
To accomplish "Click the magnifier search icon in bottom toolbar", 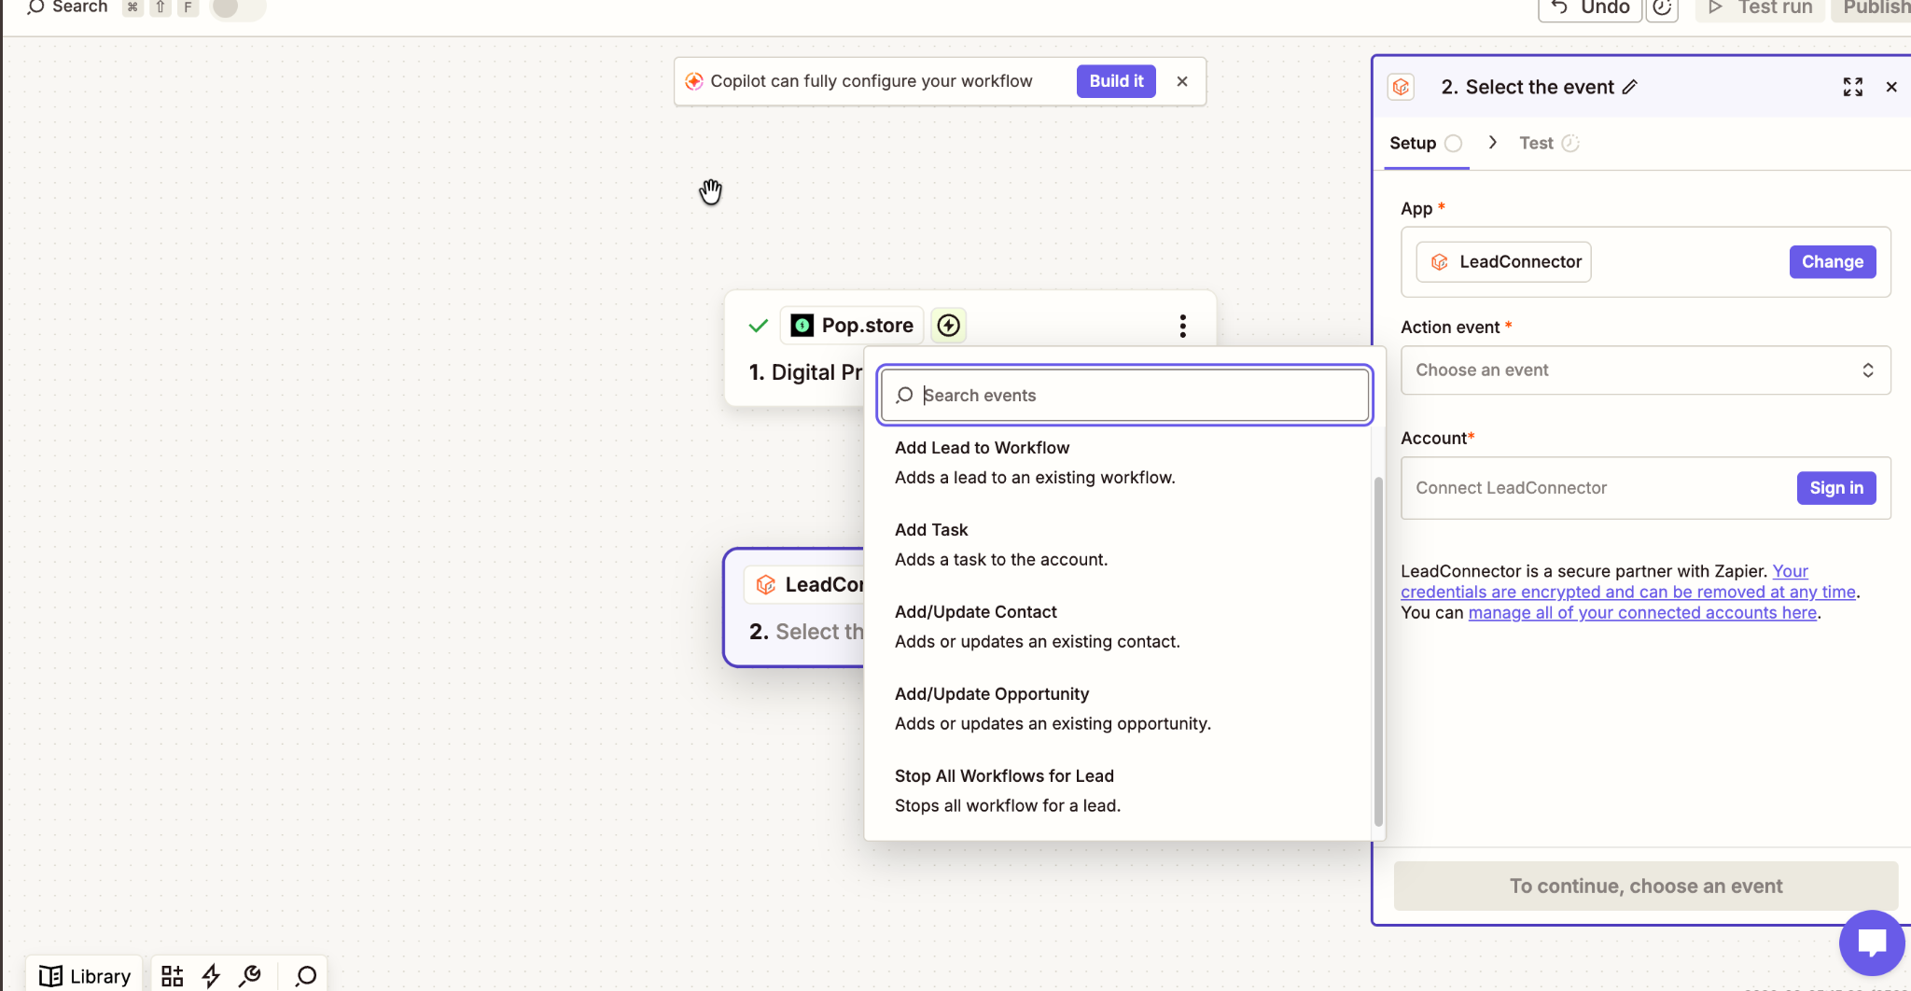I will point(306,976).
